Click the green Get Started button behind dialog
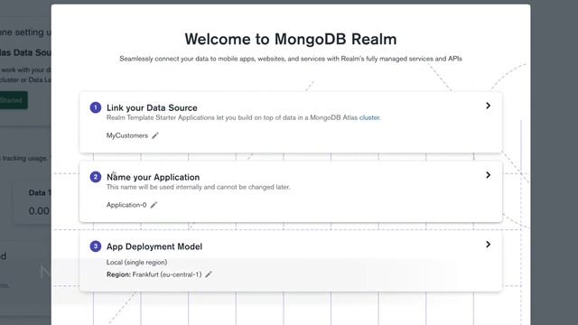This screenshot has height=325, width=578. pos(14,100)
